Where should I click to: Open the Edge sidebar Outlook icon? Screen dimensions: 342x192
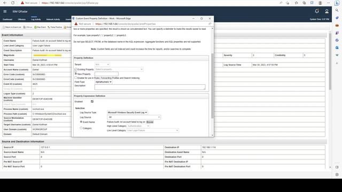coord(337,47)
